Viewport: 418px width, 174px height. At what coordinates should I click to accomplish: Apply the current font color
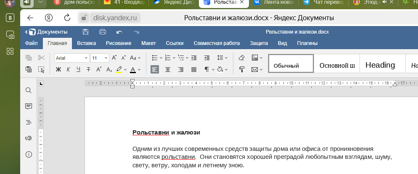pyautogui.click(x=133, y=69)
